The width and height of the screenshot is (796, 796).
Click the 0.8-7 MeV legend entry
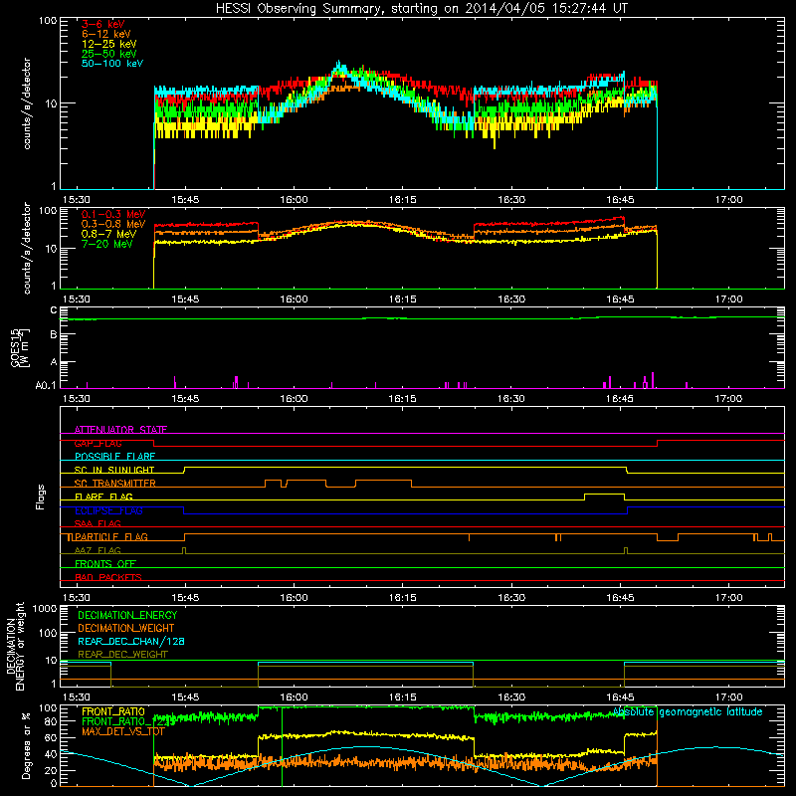coord(108,234)
